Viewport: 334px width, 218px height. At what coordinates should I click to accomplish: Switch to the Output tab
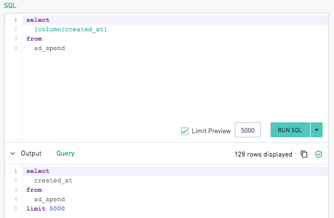point(31,154)
